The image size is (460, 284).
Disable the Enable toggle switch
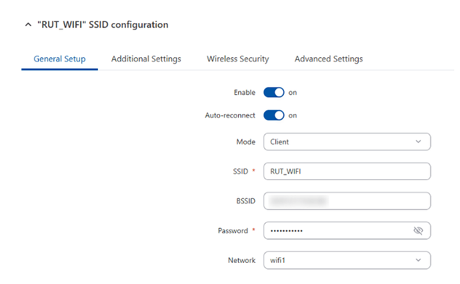coord(274,93)
